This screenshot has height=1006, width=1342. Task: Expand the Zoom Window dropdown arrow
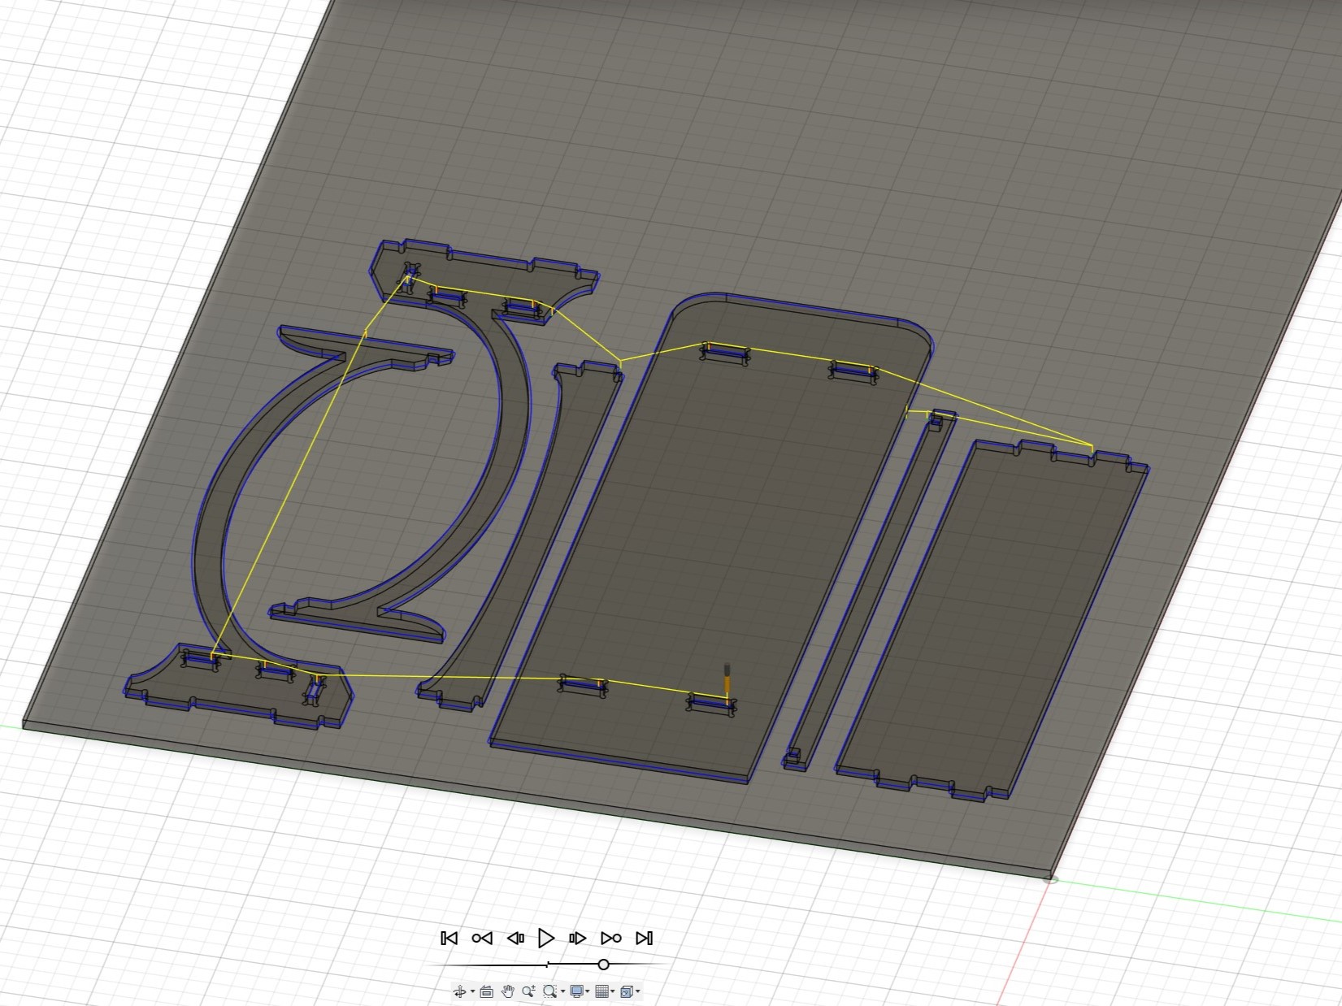coord(562,991)
